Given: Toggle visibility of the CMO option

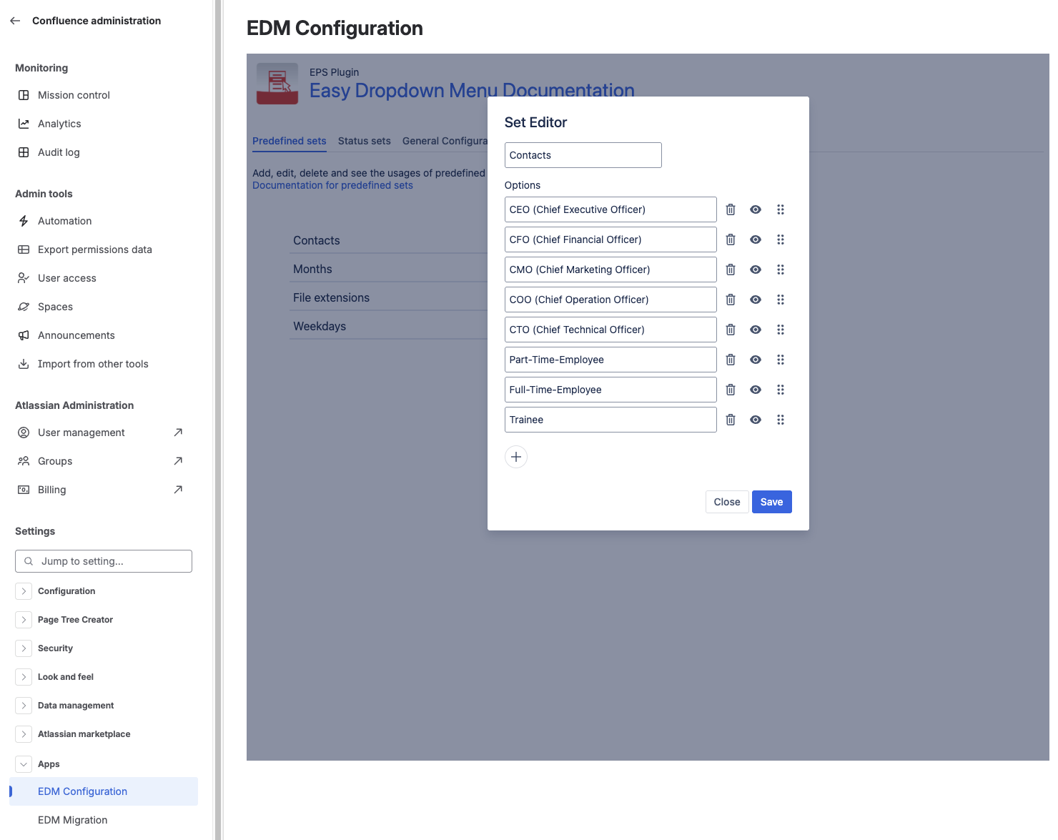Looking at the screenshot, I should click(756, 270).
